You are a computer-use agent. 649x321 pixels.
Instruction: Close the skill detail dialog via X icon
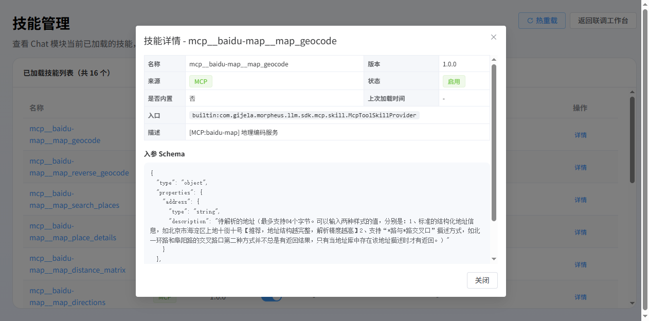pyautogui.click(x=494, y=37)
